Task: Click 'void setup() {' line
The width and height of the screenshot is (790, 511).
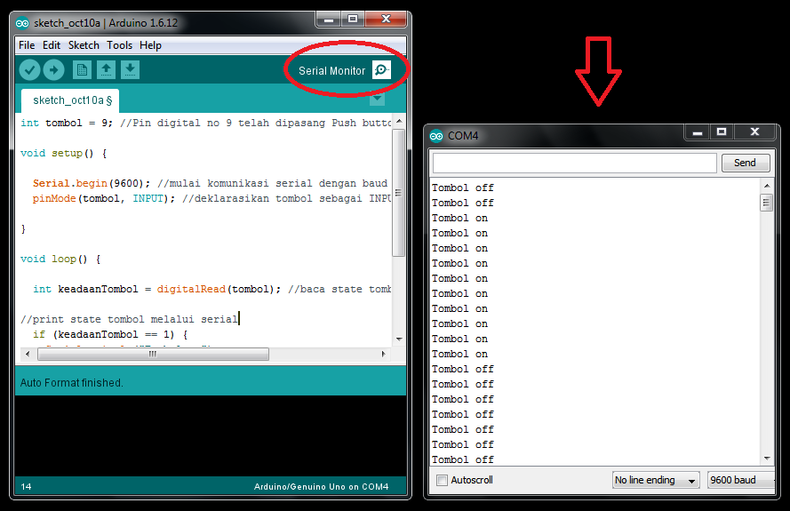Action: coord(63,153)
